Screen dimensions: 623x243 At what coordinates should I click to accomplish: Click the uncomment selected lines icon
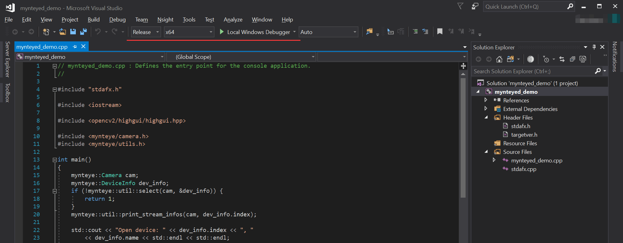click(425, 32)
